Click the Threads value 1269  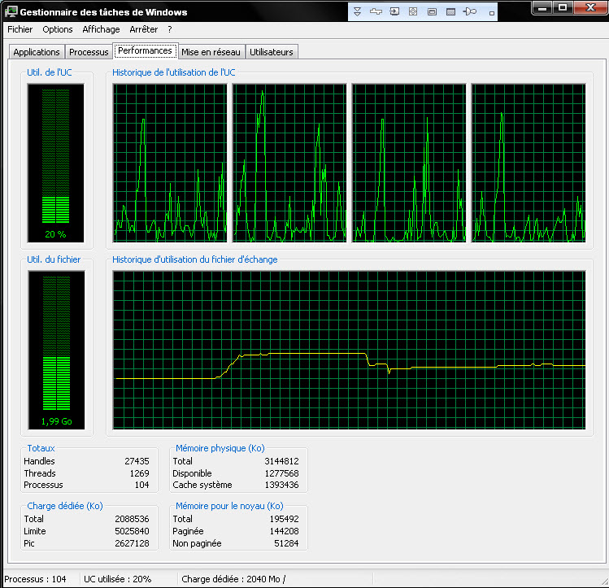pos(139,473)
